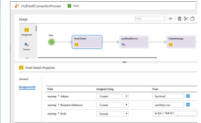Viewport: 201px width, 123px height.
Task: Click the Body formula text field
Action: 175,114
